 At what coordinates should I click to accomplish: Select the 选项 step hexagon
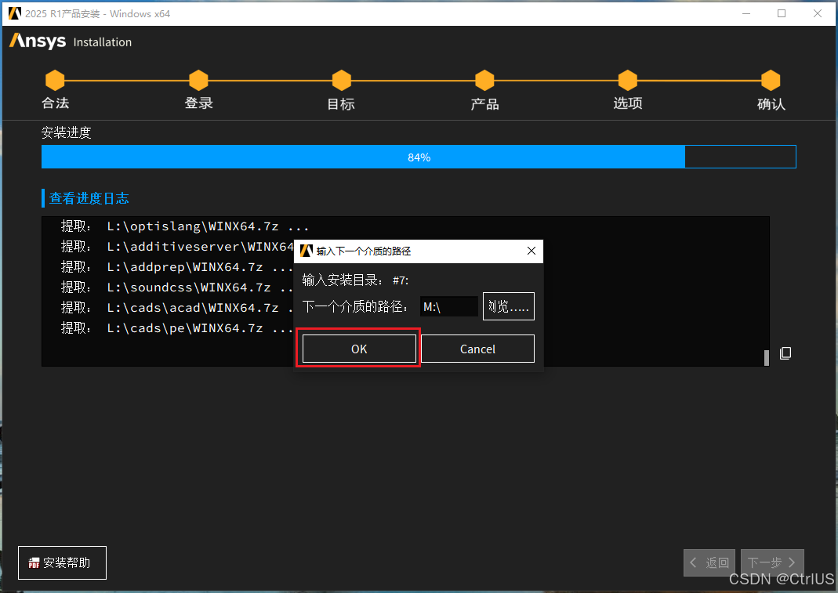click(x=628, y=80)
